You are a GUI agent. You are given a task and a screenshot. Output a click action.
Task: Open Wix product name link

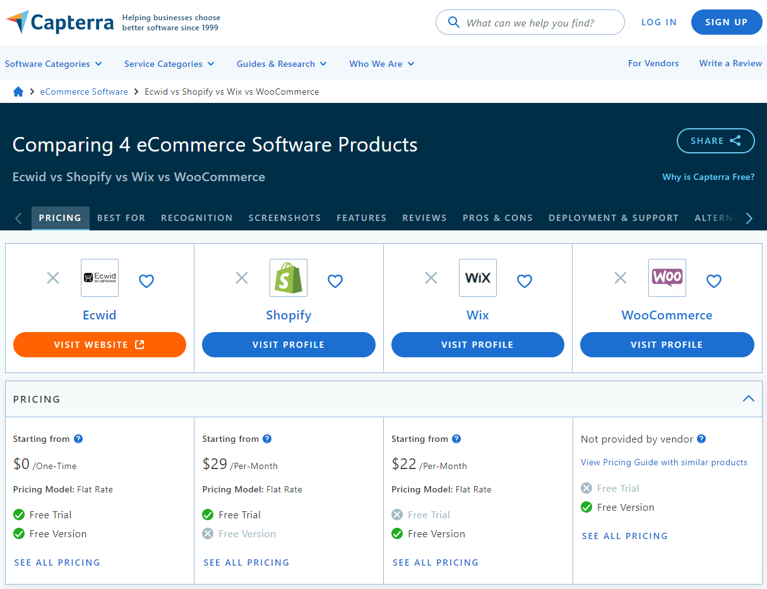pyautogui.click(x=478, y=315)
